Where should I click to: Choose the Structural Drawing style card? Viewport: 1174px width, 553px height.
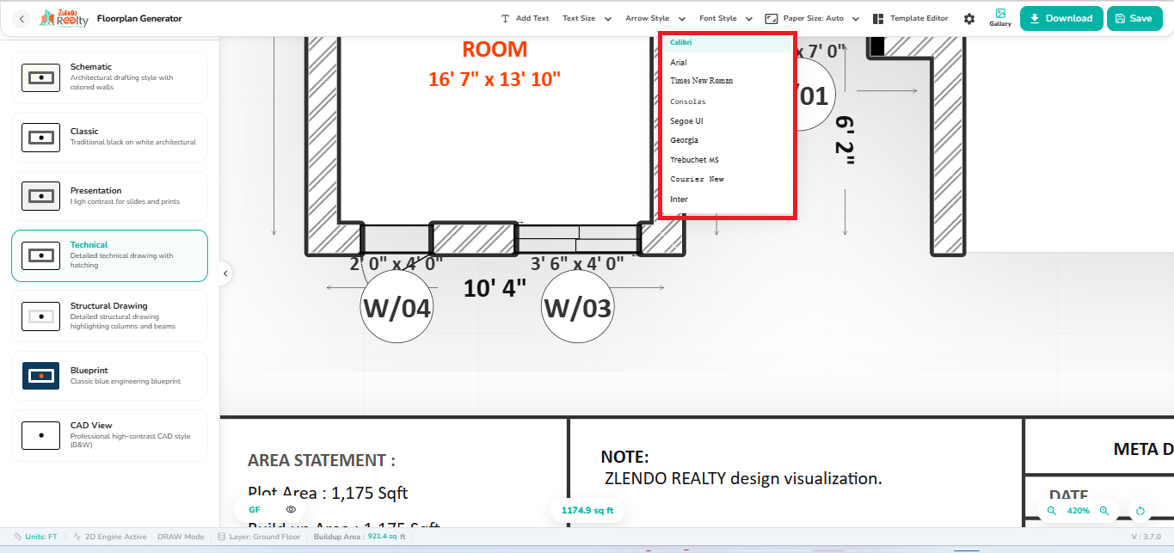point(109,316)
